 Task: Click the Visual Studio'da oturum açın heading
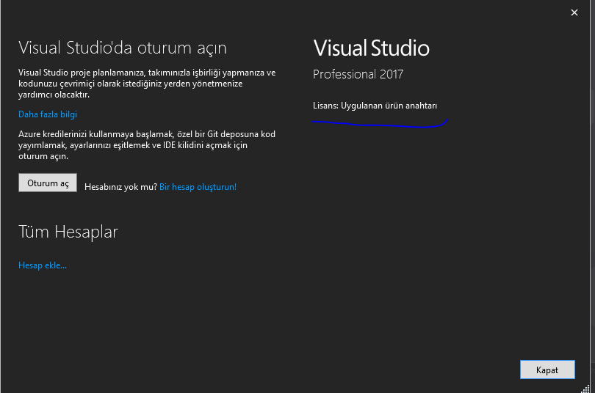[x=123, y=48]
